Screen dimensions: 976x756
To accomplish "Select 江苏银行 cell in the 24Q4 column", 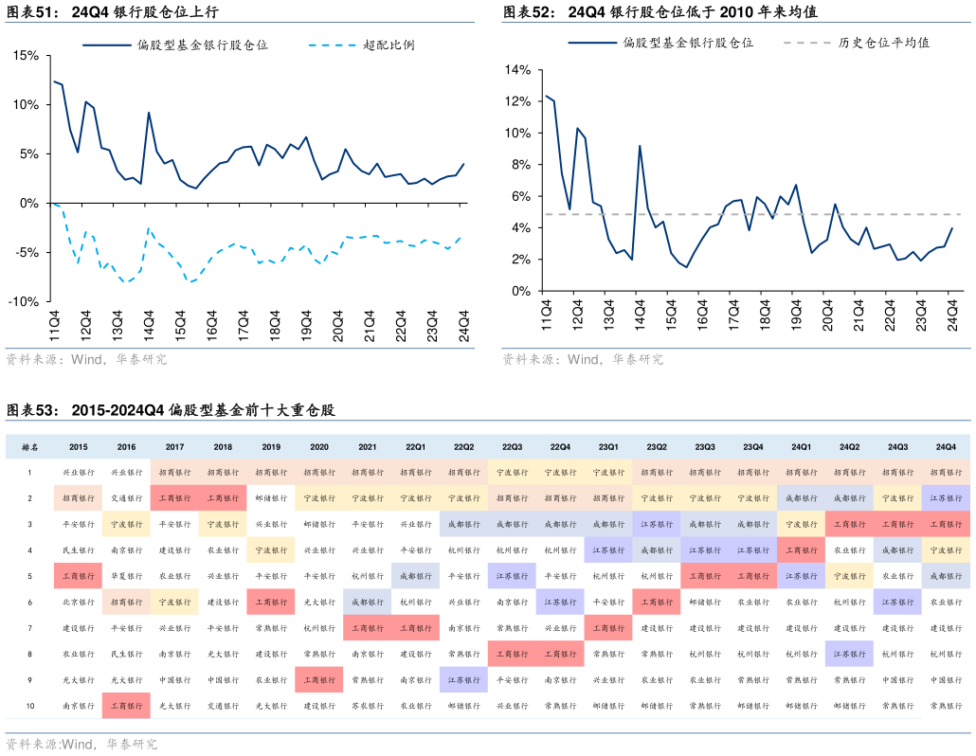I will click(x=946, y=498).
